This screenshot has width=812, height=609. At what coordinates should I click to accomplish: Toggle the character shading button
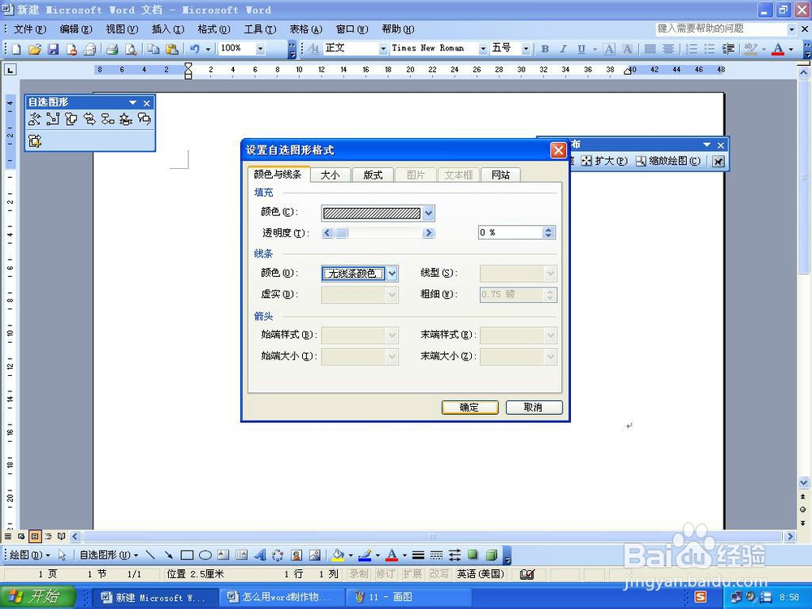(x=627, y=49)
